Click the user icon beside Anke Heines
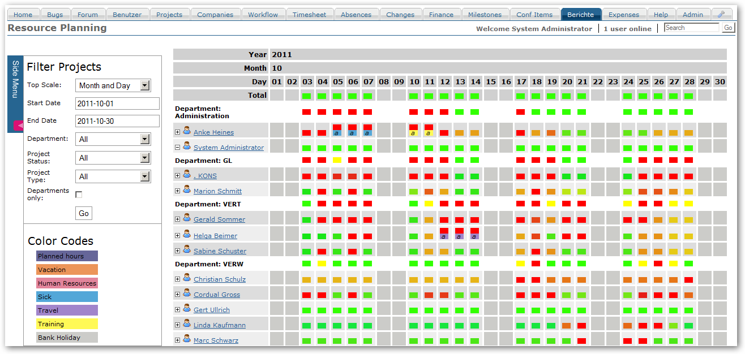 point(187,131)
